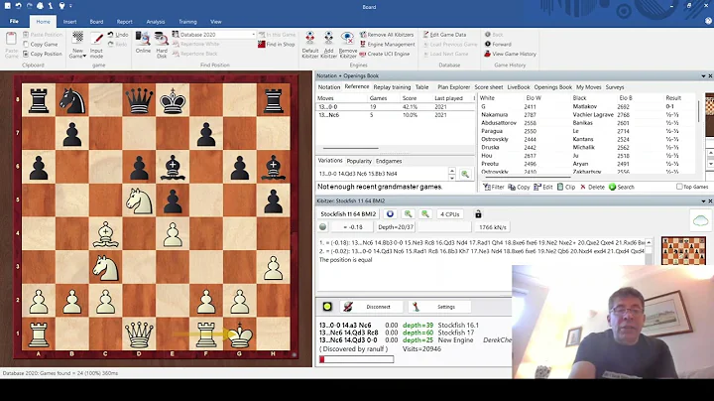Click the variations stepper down arrow

click(452, 177)
